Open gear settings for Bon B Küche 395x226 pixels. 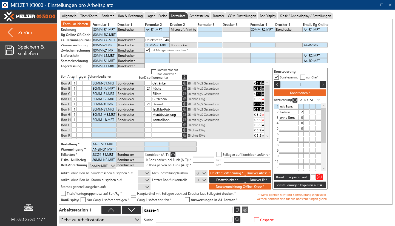(185, 88)
